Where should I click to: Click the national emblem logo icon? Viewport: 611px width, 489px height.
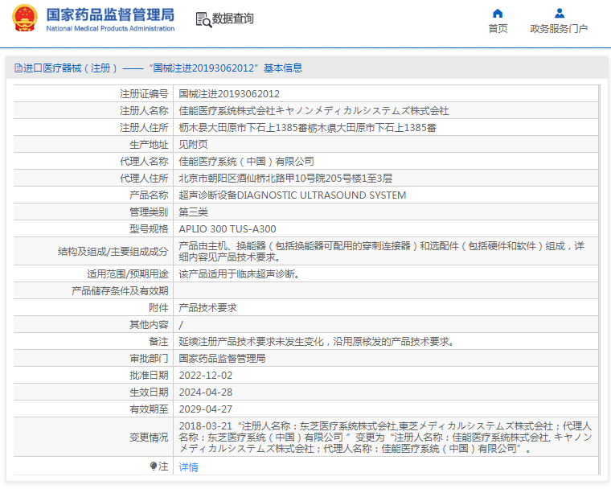pos(25,18)
